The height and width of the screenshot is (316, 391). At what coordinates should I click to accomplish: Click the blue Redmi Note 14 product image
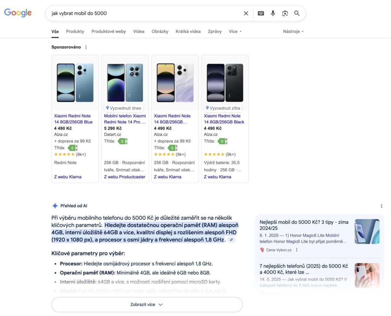coord(75,83)
